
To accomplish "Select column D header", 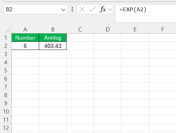I will click(x=107, y=29).
